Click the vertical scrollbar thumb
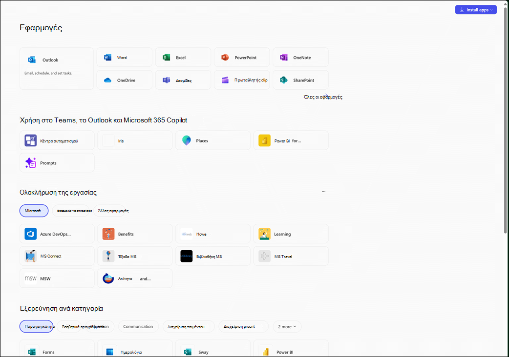509x357 pixels. coord(506,120)
